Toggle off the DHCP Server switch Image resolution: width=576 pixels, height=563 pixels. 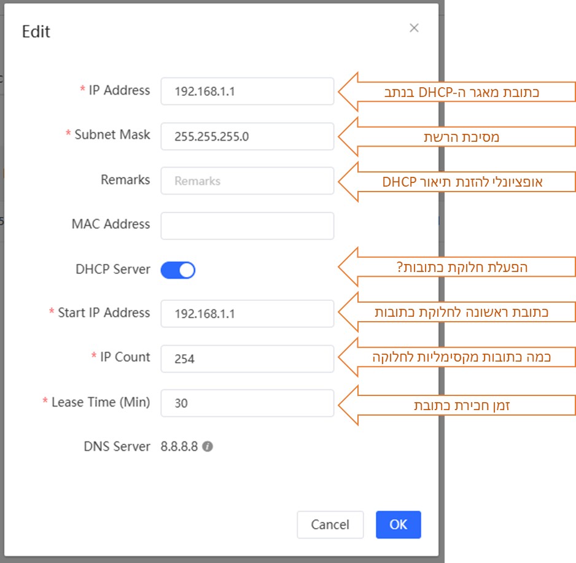pyautogui.click(x=178, y=270)
